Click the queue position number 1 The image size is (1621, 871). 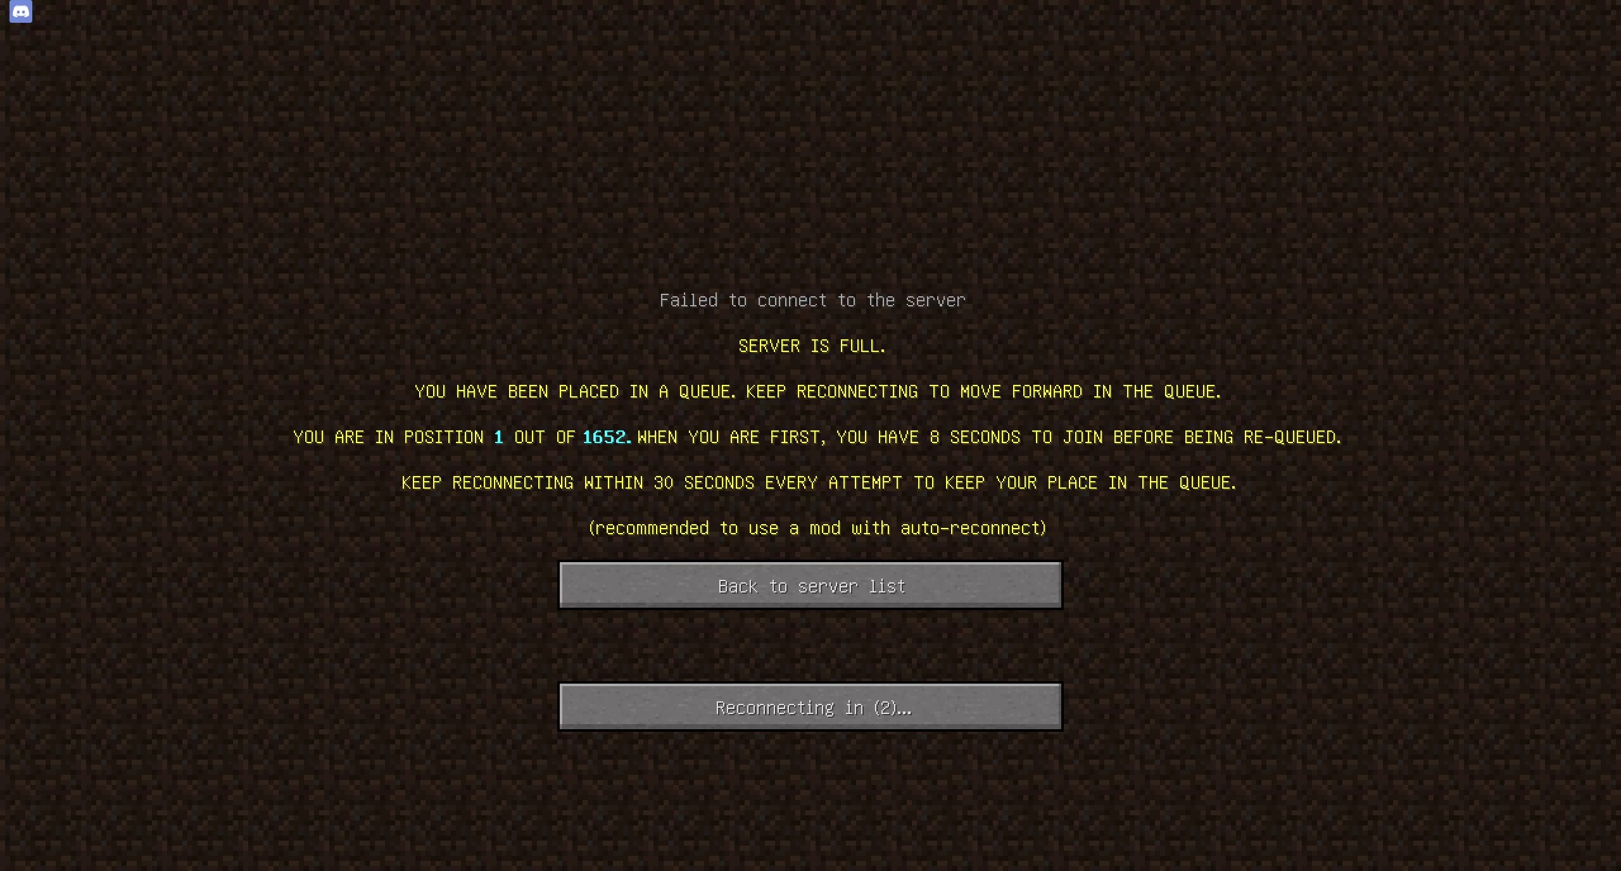tap(496, 437)
